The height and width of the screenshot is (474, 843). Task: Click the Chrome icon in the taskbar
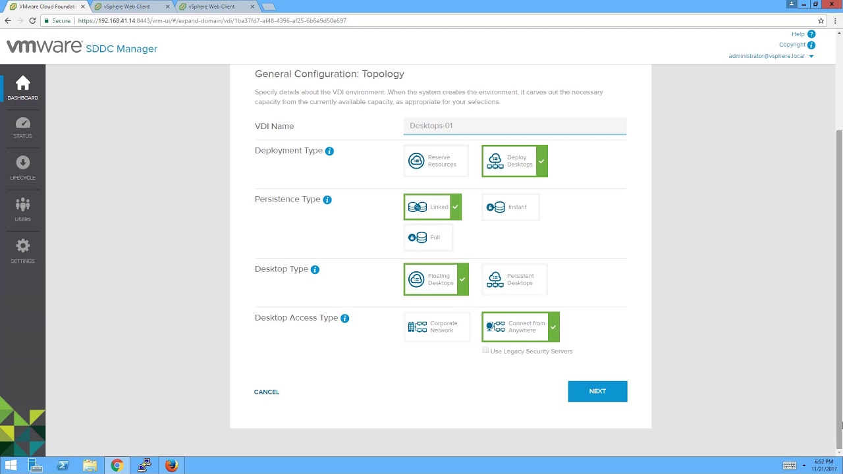(117, 465)
